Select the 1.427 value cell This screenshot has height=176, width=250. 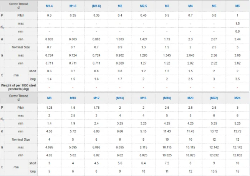[x=144, y=39]
